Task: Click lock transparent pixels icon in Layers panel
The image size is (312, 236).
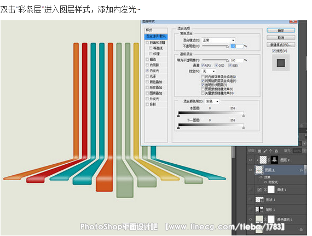Action: [259, 151]
